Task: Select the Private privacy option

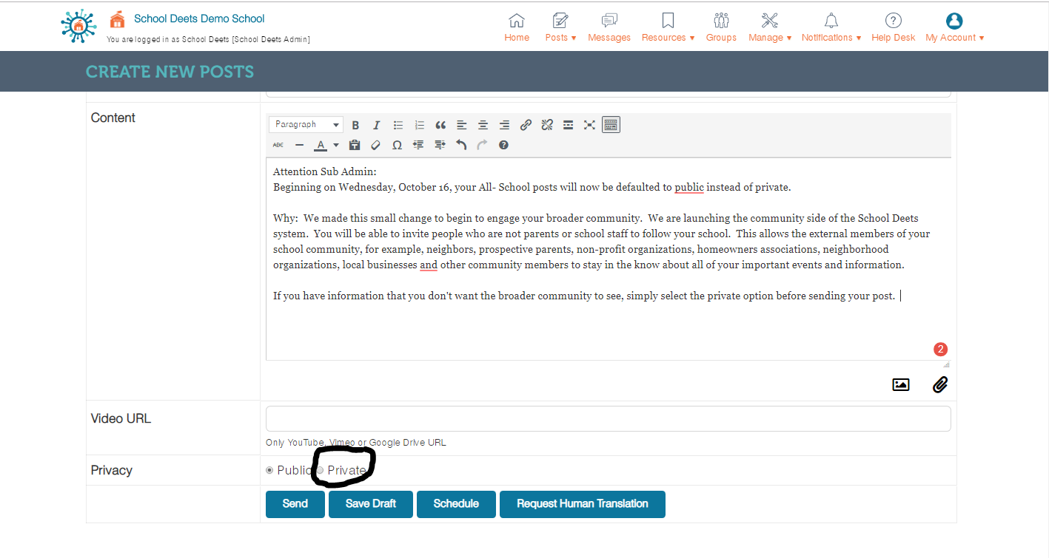Action: point(320,470)
